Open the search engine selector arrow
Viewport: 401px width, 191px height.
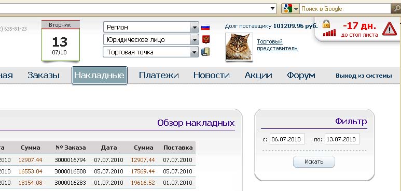pyautogui.click(x=296, y=9)
